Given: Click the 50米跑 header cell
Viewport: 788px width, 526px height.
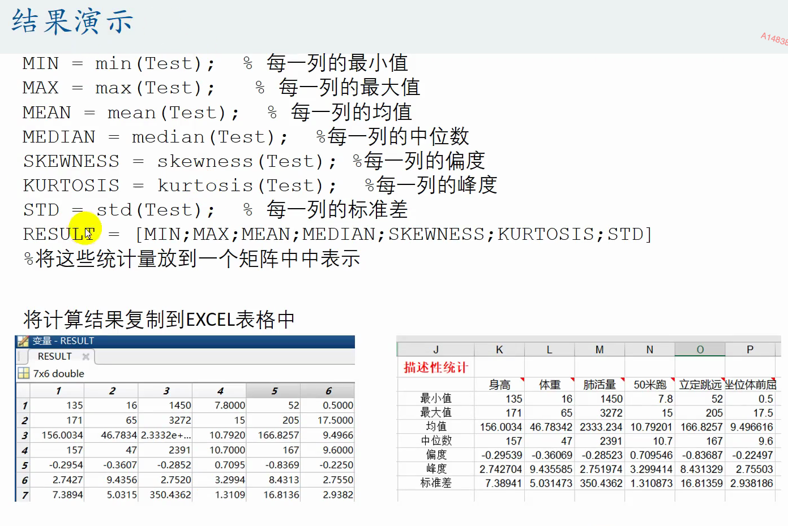Looking at the screenshot, I should pos(650,385).
